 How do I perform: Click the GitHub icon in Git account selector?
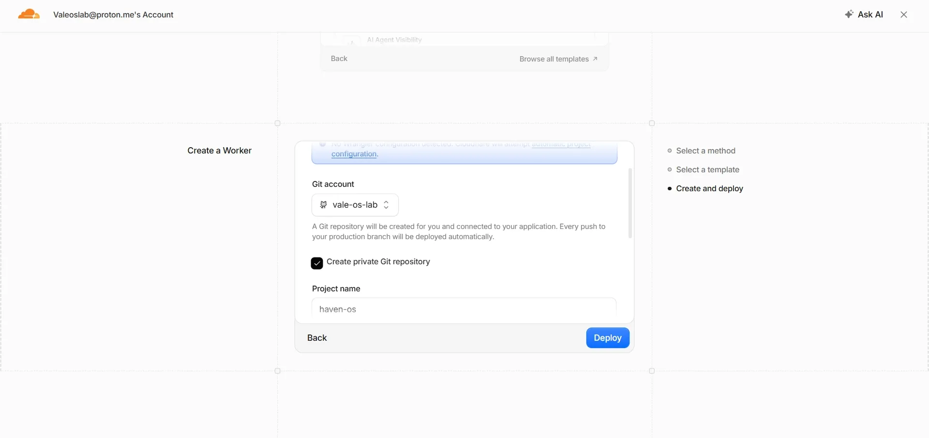pos(323,205)
